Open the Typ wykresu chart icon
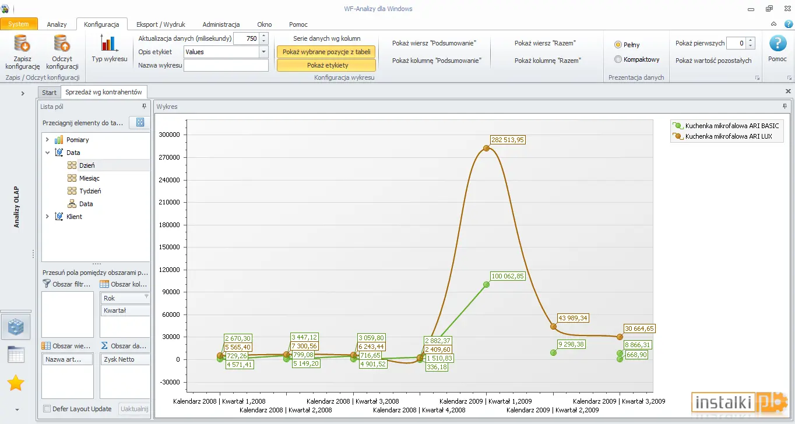This screenshot has width=795, height=424. pyautogui.click(x=110, y=43)
